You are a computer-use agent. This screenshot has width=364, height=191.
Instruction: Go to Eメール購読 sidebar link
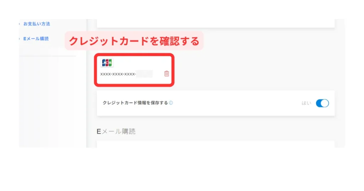pos(36,39)
